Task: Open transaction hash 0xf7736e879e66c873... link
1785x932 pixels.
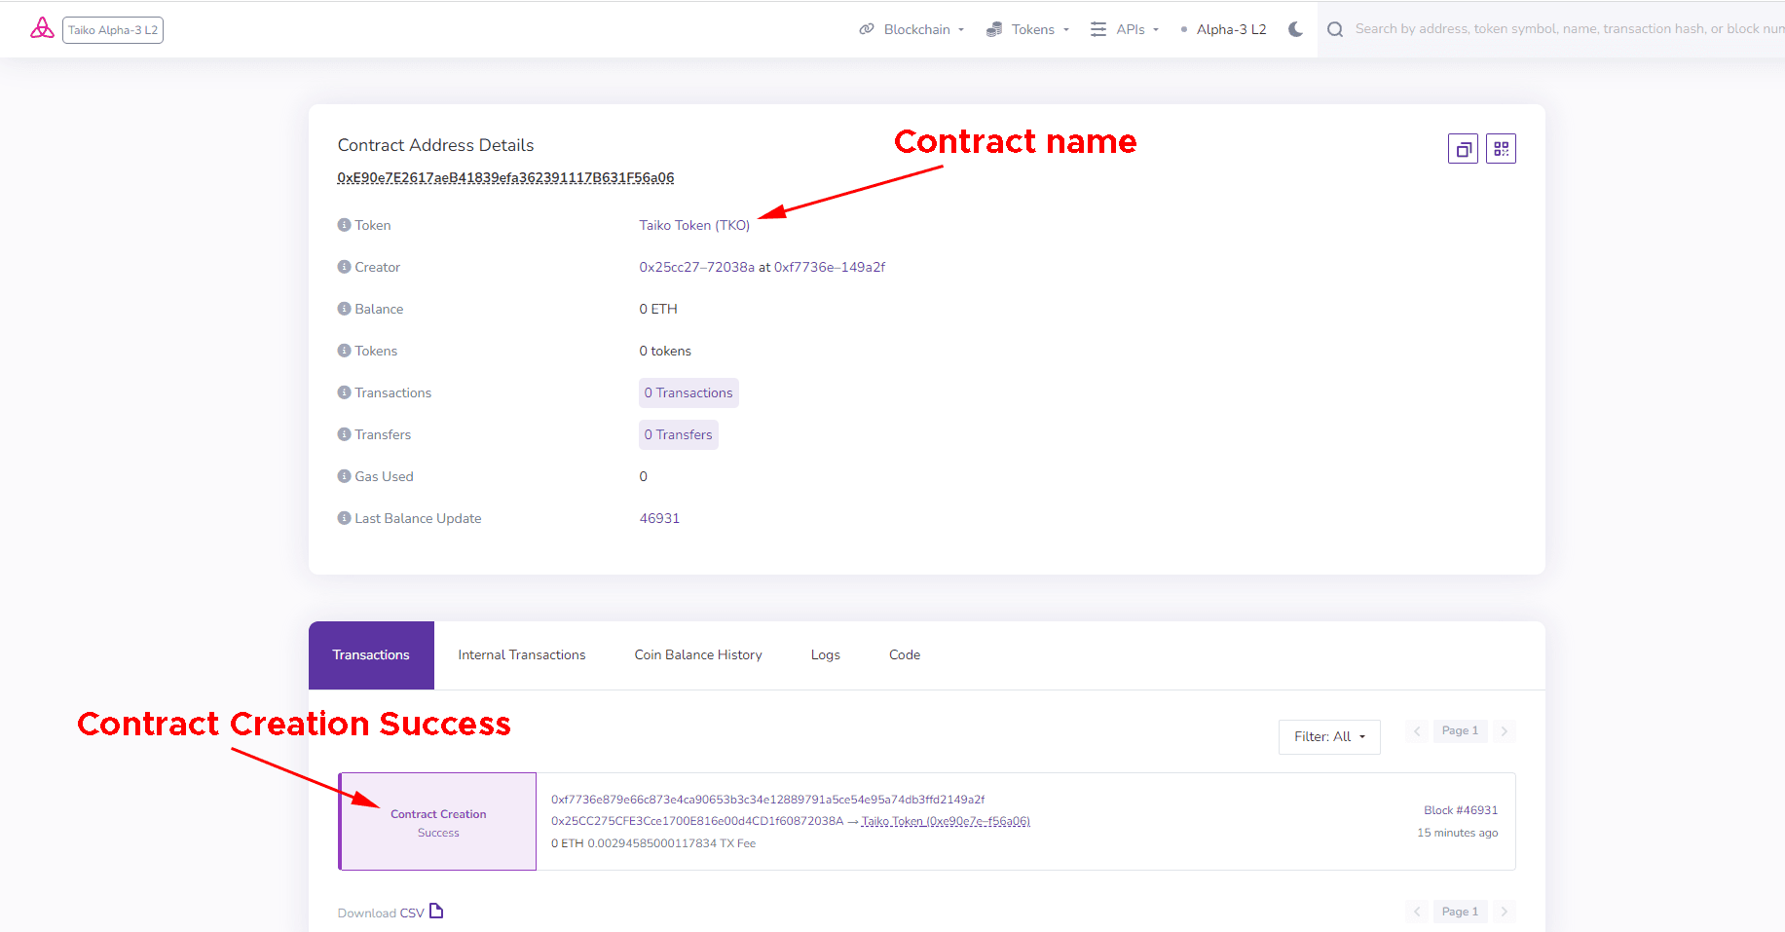Action: [768, 800]
